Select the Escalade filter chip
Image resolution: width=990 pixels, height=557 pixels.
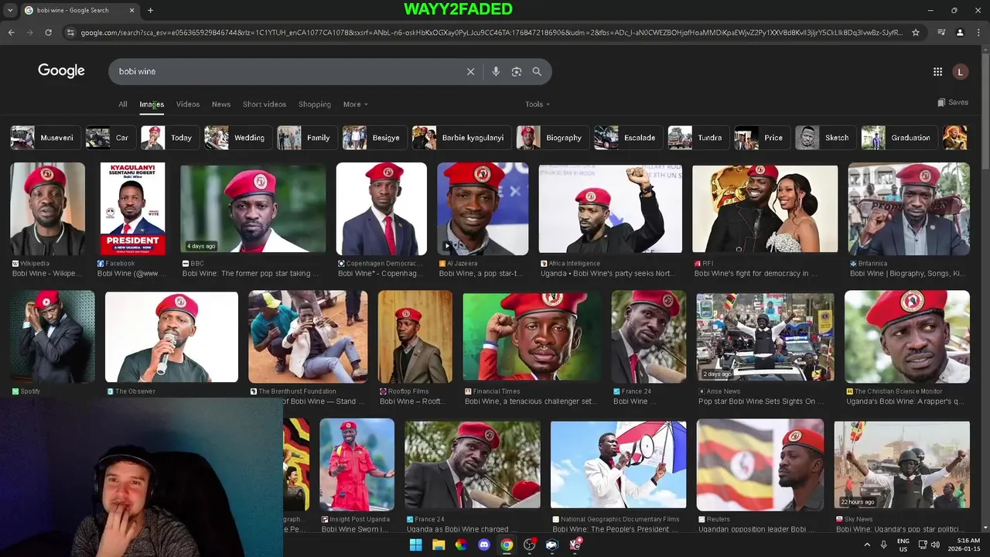point(627,138)
